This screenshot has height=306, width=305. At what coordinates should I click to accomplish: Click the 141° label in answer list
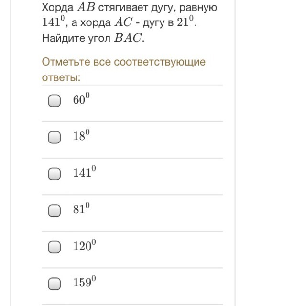click(x=84, y=173)
